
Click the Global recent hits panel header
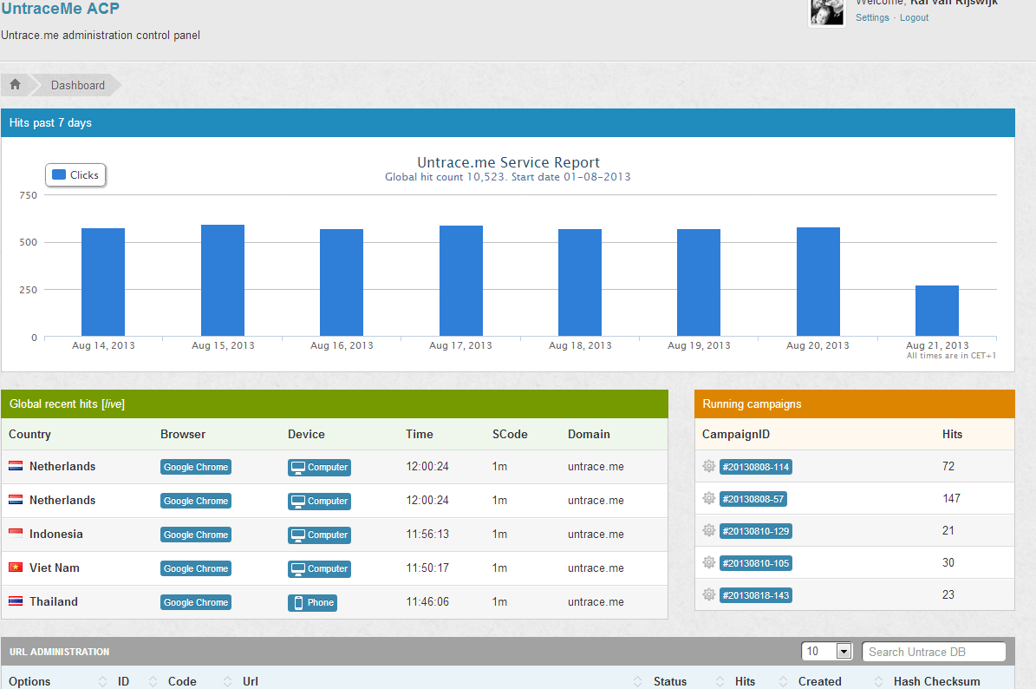pos(335,404)
